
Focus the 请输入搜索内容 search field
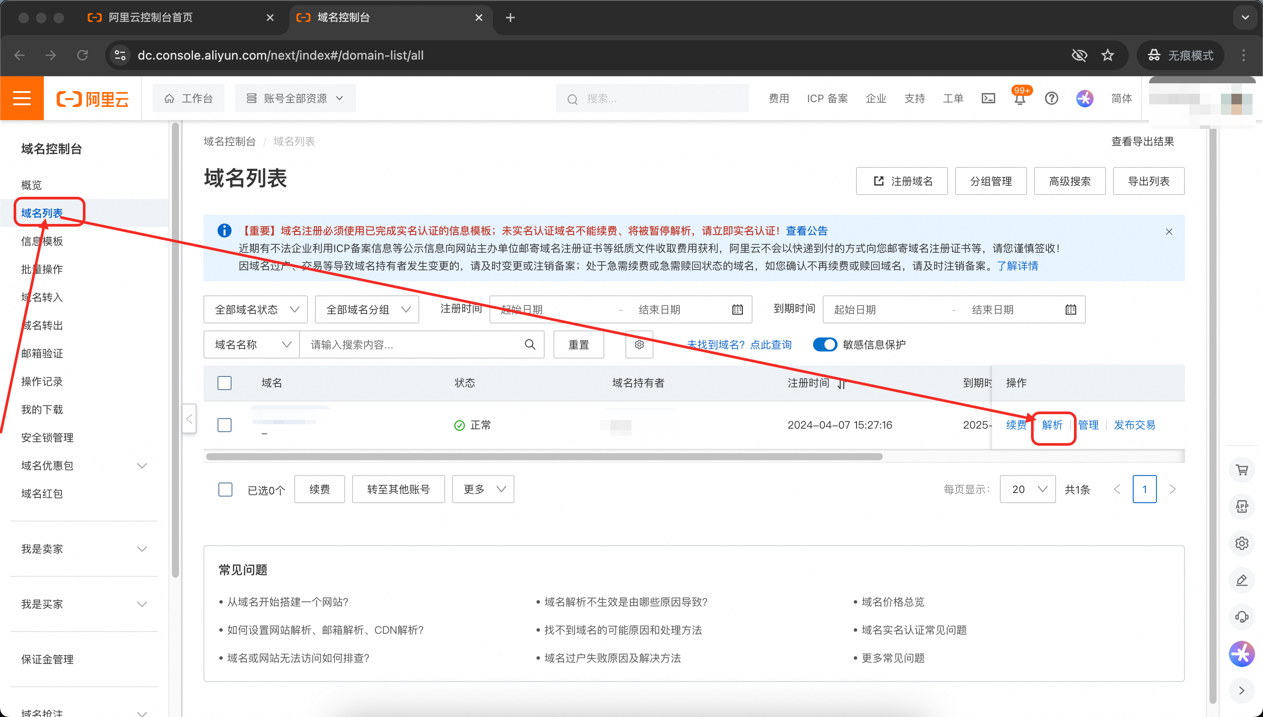click(412, 344)
